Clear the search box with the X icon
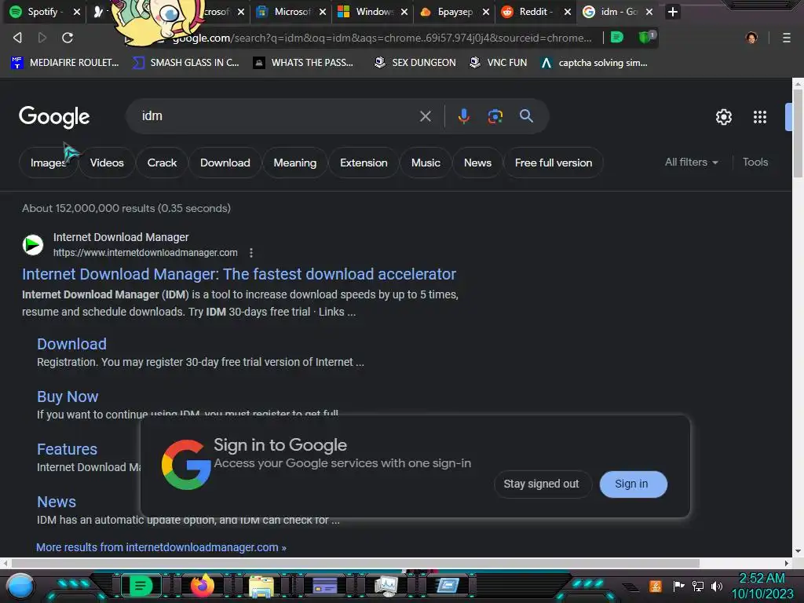The height and width of the screenshot is (603, 804). pyautogui.click(x=425, y=116)
